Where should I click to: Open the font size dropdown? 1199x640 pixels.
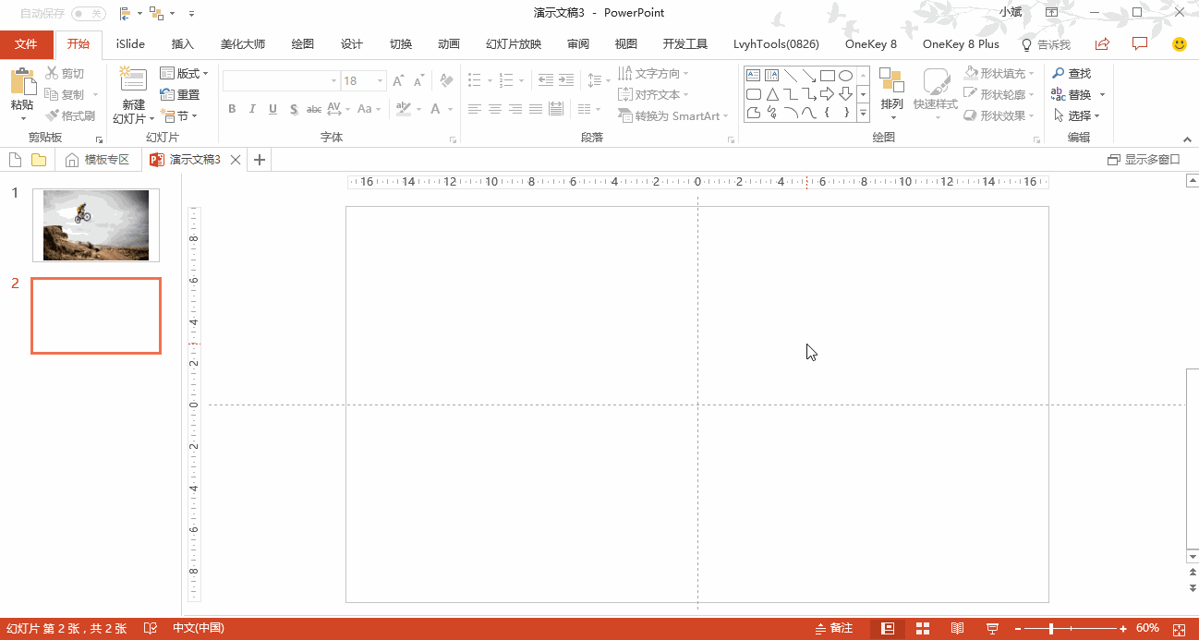coord(380,81)
